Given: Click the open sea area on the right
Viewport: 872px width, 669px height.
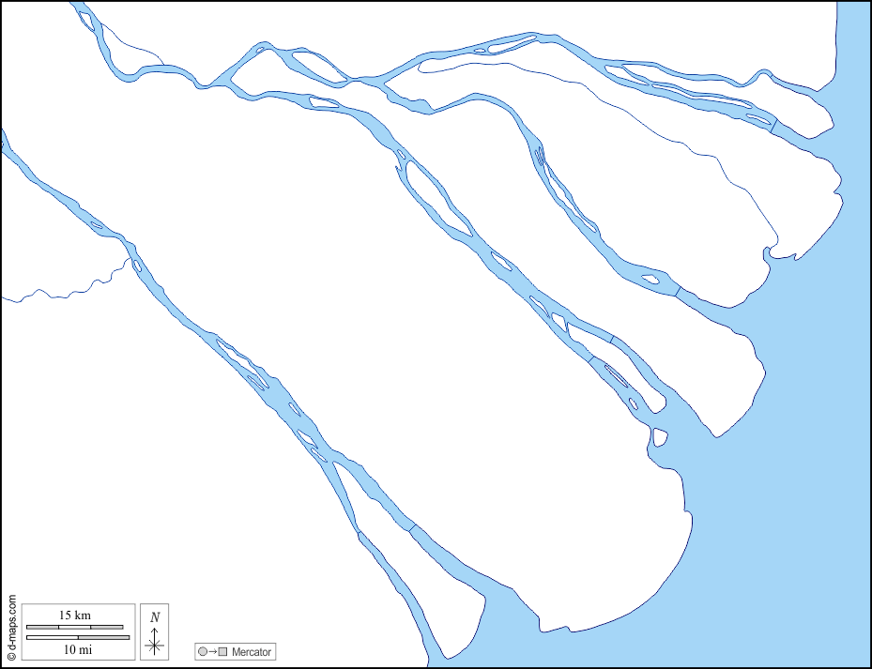Looking at the screenshot, I should [x=806, y=445].
